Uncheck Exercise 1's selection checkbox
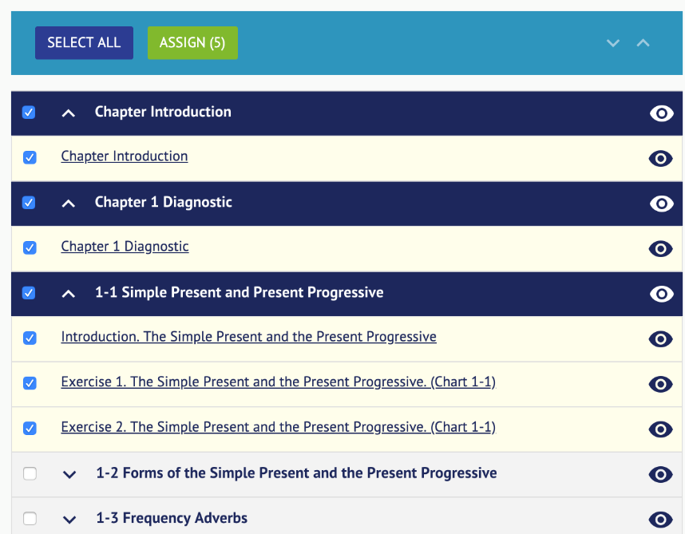This screenshot has height=534, width=685. tap(30, 383)
